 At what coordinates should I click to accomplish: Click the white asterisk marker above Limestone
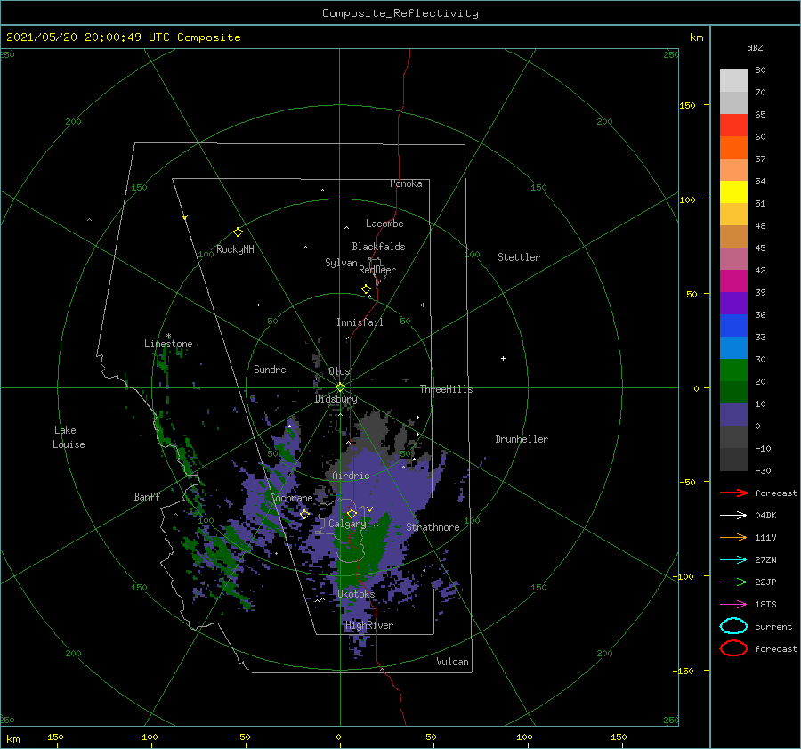point(168,336)
